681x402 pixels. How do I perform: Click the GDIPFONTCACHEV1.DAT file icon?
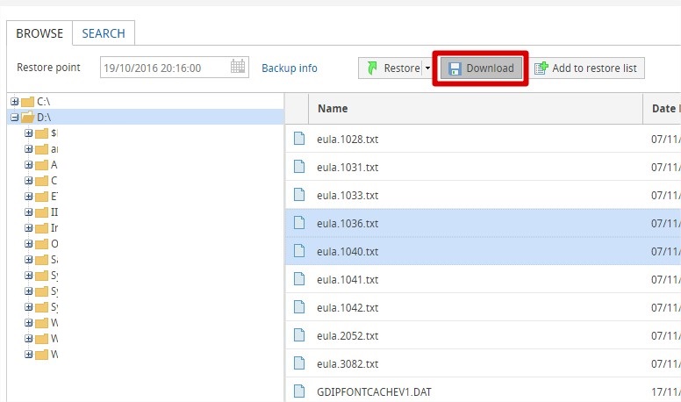click(298, 391)
